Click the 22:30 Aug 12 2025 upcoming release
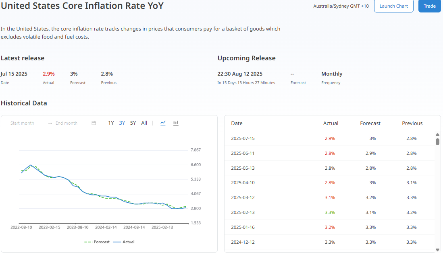This screenshot has width=443, height=257. [x=240, y=74]
